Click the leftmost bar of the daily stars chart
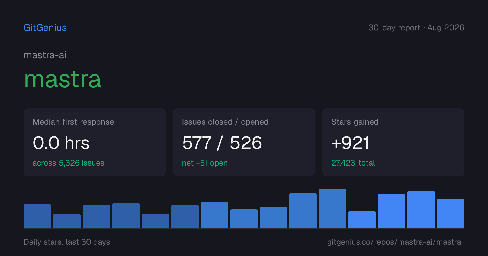Screen dimensions: 488x256 37,216
